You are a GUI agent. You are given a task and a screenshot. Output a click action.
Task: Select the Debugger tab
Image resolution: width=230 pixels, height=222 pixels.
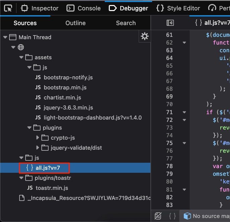(128, 8)
